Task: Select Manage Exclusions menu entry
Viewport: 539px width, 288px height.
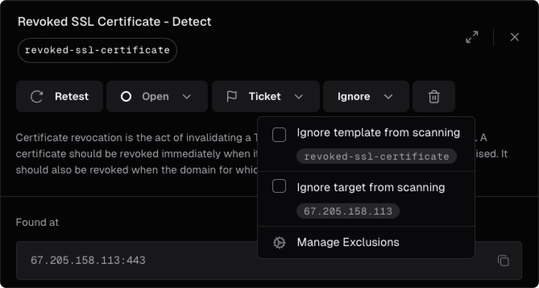Action: tap(348, 242)
